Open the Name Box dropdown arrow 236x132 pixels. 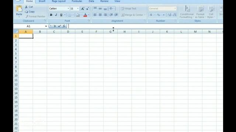pos(46,26)
